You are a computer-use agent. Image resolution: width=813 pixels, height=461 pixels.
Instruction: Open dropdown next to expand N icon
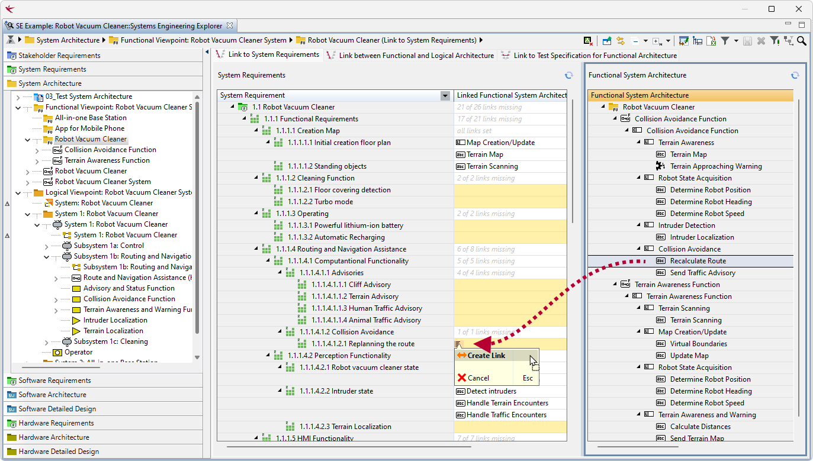tap(668, 41)
